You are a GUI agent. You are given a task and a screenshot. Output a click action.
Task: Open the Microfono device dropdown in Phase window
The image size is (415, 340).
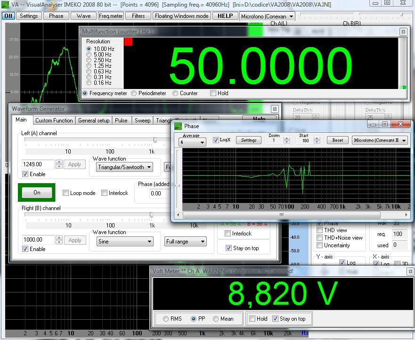(380, 140)
